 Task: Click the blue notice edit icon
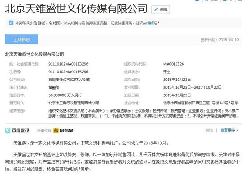pyautogui.click(x=10, y=23)
